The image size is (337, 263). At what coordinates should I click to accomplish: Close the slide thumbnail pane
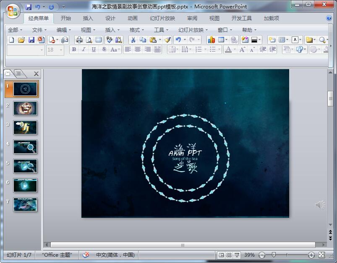(37, 74)
